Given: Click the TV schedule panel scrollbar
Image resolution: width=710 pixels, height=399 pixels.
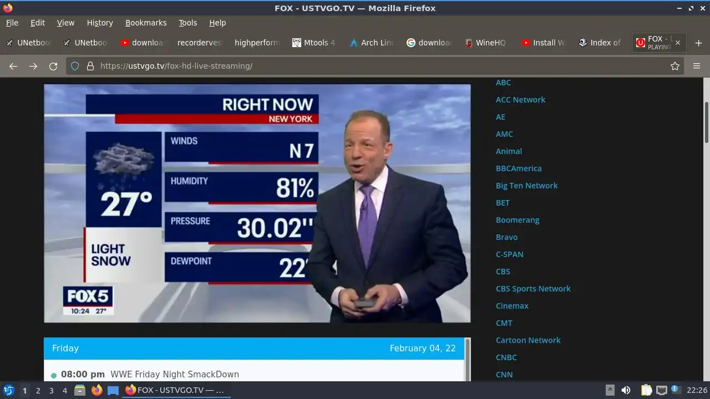Looking at the screenshot, I should click(x=468, y=360).
